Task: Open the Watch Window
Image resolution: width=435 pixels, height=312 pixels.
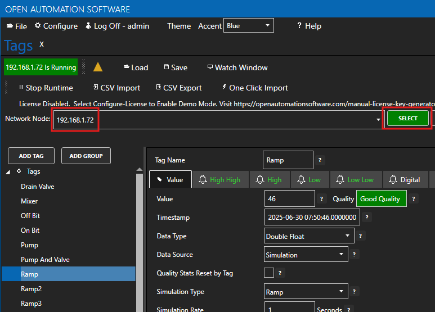Action: tap(237, 67)
